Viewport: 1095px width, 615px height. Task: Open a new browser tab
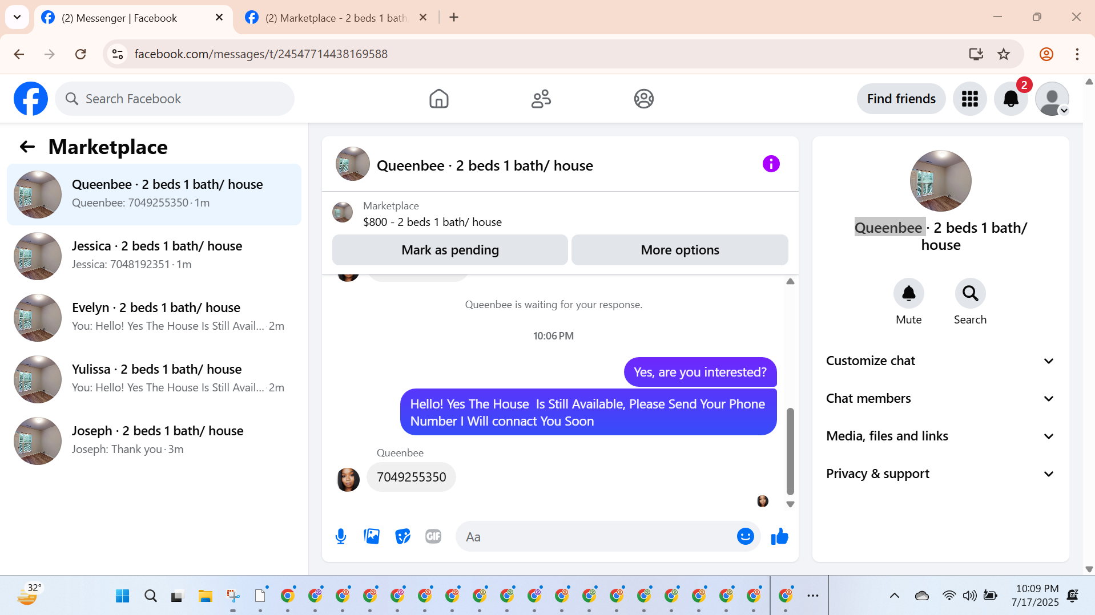[454, 17]
